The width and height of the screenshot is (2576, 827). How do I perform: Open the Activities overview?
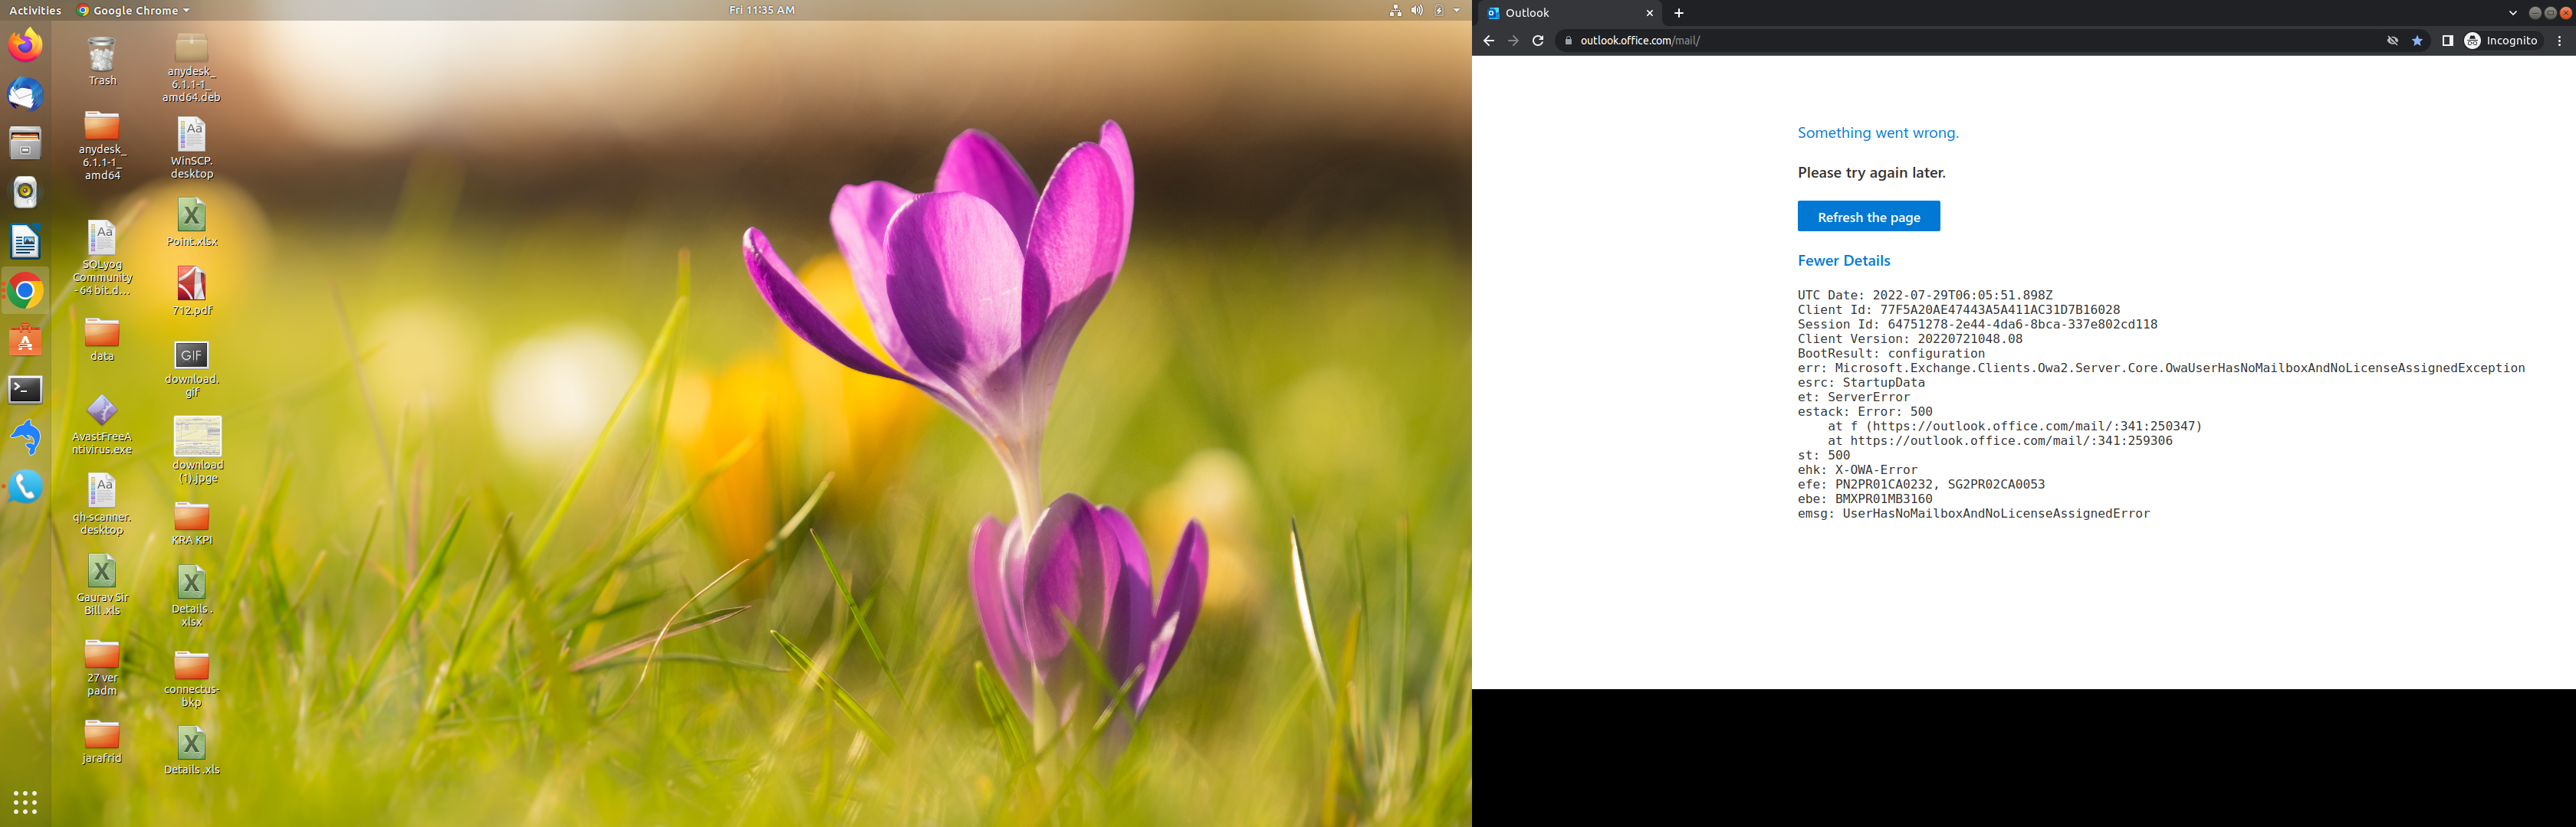tap(35, 10)
